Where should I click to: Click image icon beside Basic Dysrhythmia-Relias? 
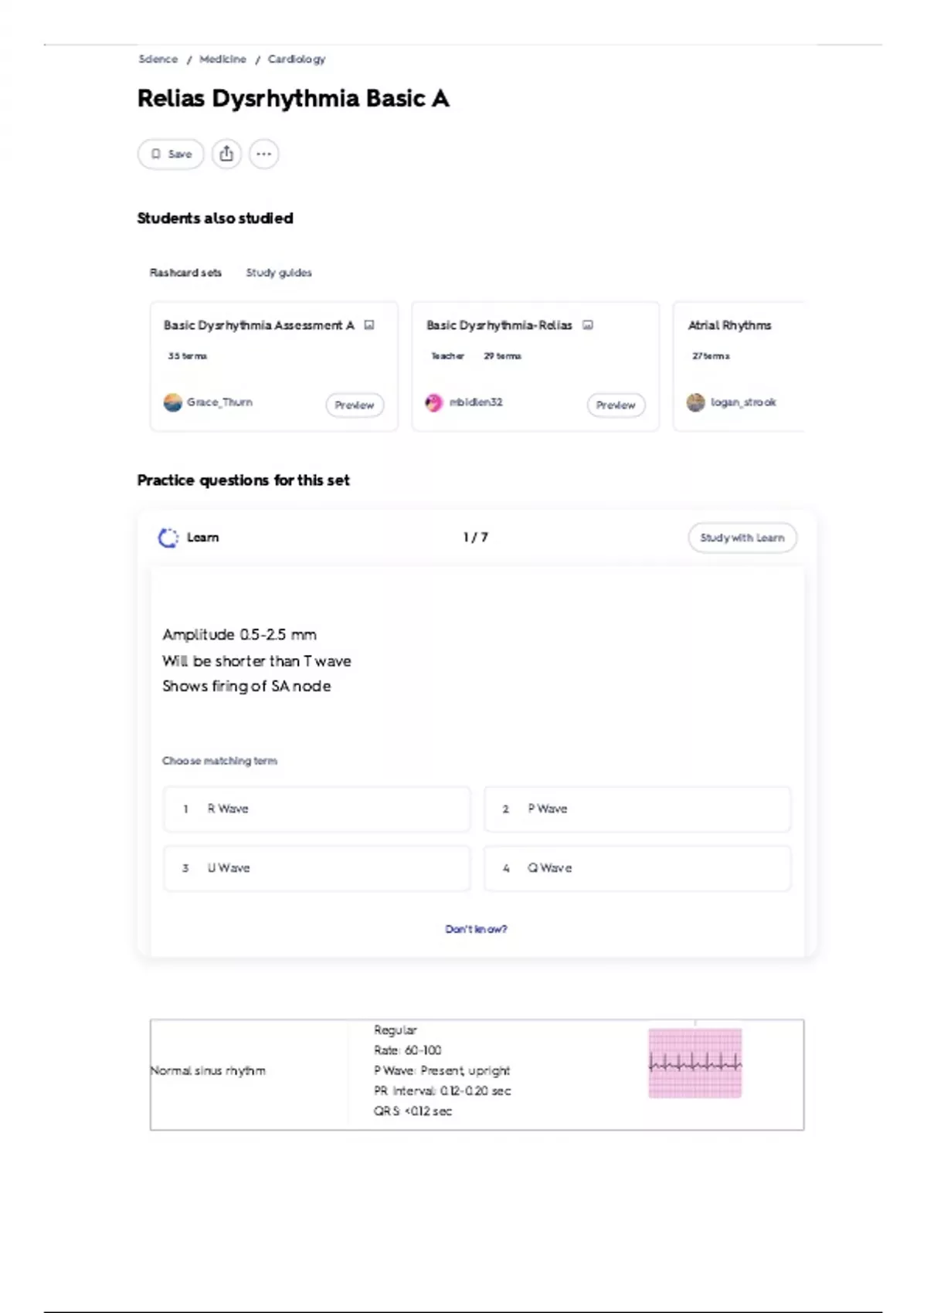click(x=588, y=325)
